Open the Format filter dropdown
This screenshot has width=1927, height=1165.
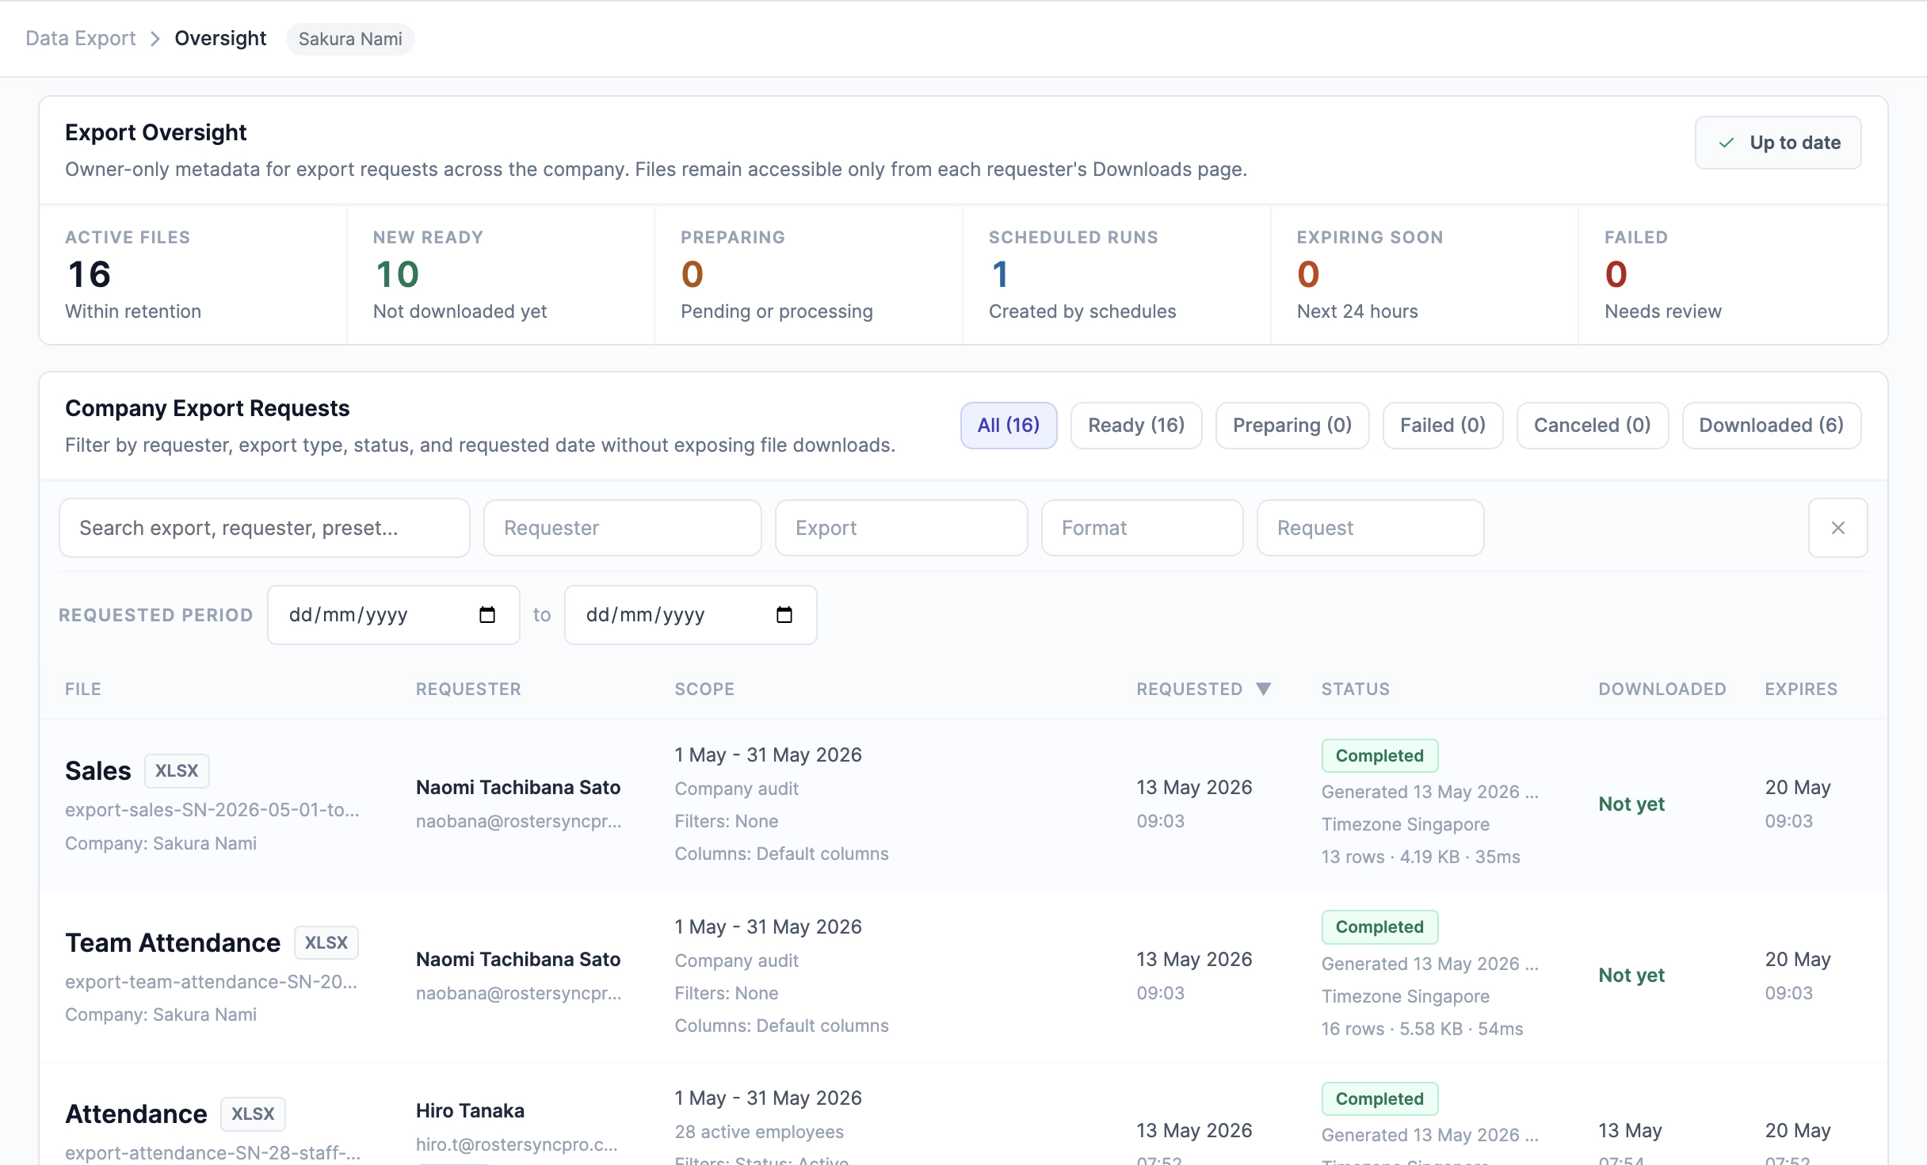pos(1143,528)
